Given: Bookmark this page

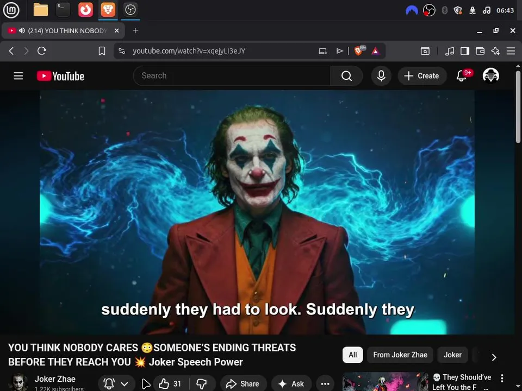Looking at the screenshot, I should coord(102,51).
